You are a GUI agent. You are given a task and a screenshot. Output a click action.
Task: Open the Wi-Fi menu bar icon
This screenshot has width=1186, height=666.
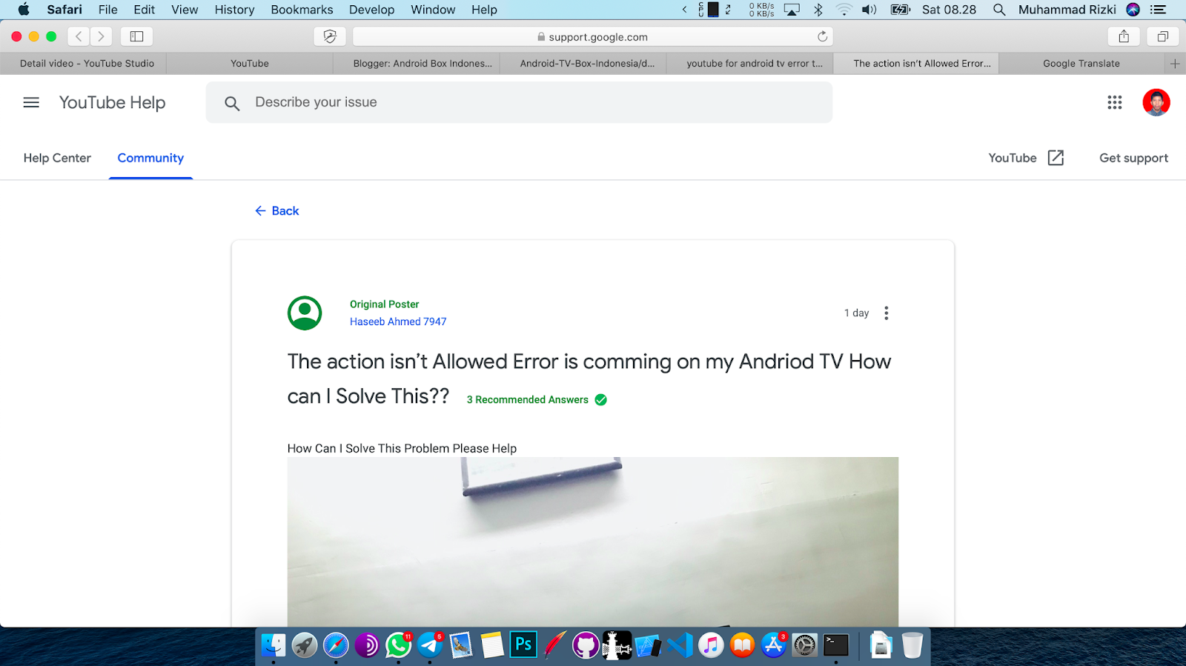point(844,10)
